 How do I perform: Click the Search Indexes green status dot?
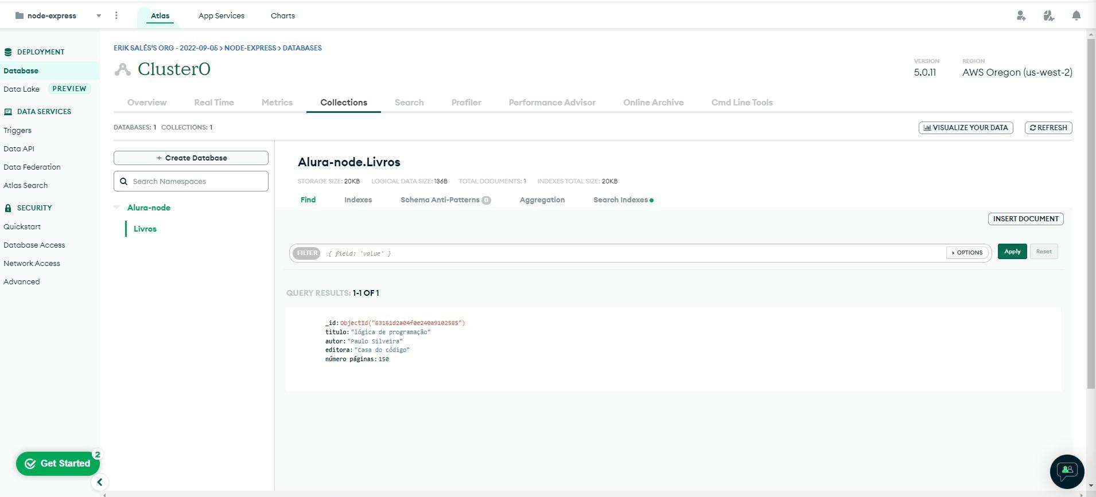(x=651, y=200)
